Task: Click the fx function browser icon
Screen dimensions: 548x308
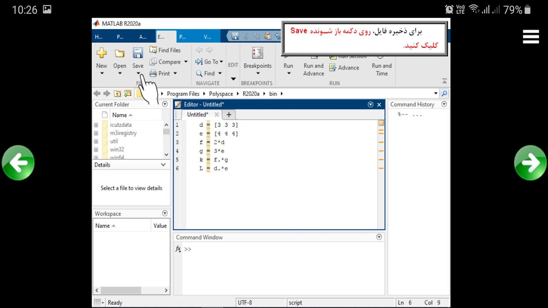Action: [x=178, y=249]
